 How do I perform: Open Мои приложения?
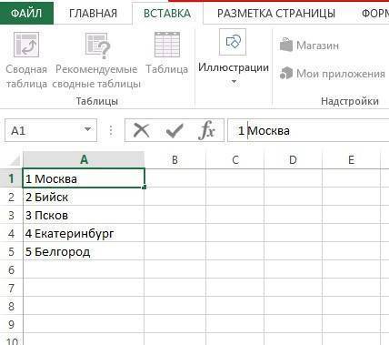tap(333, 73)
